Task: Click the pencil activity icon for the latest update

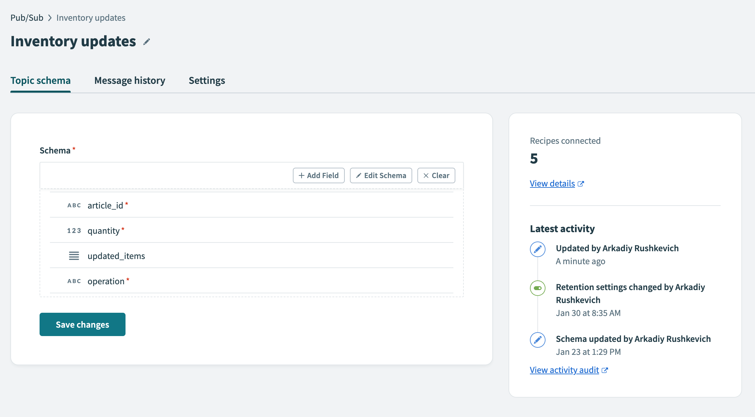Action: point(537,249)
